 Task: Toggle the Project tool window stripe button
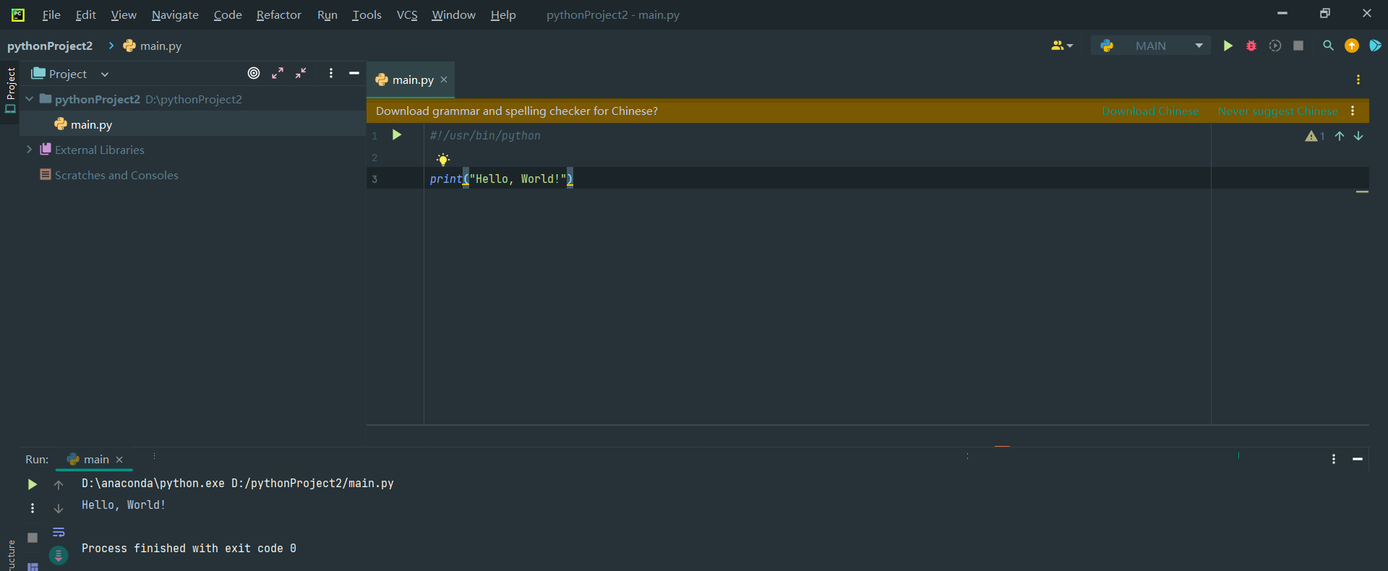pyautogui.click(x=10, y=90)
